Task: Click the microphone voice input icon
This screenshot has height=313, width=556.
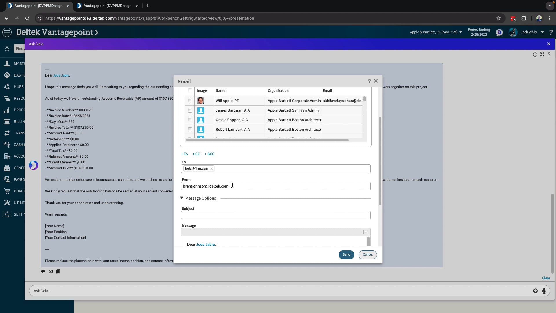Action: [x=544, y=291]
